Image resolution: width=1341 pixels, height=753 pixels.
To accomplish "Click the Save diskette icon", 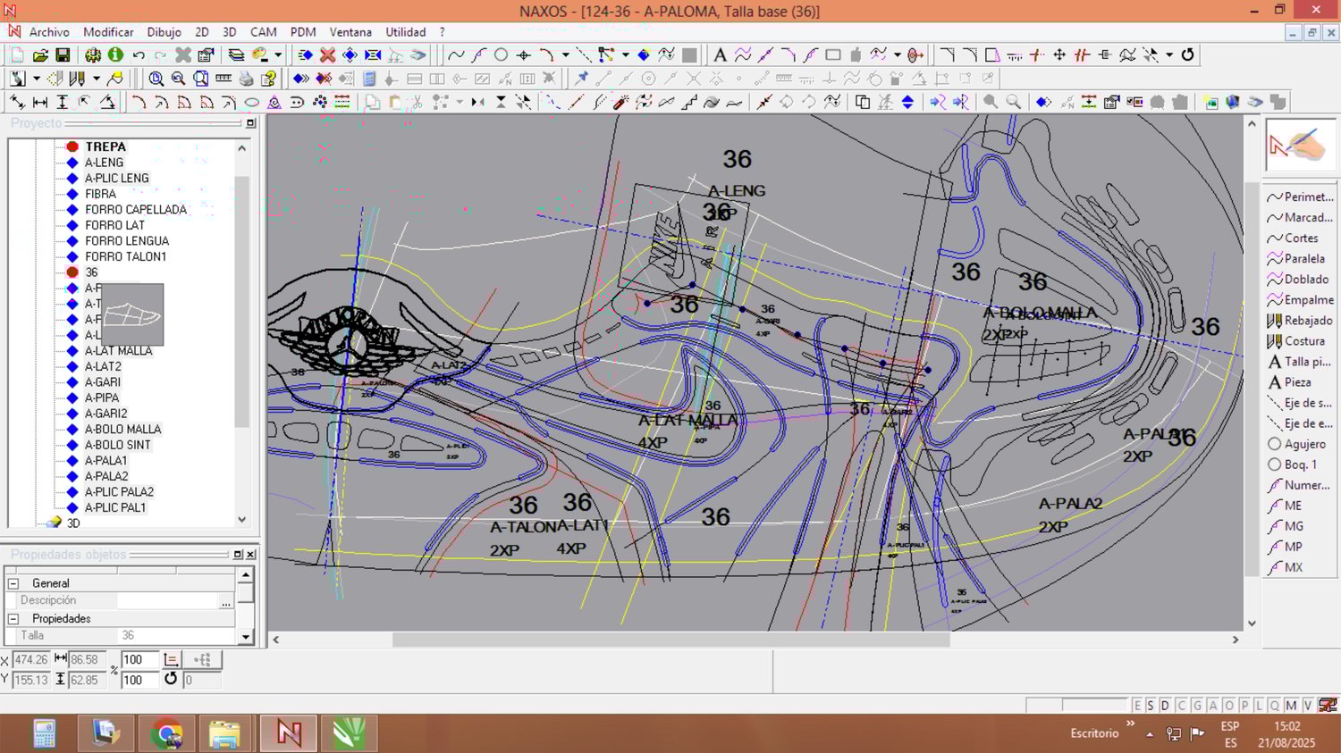I will [63, 55].
